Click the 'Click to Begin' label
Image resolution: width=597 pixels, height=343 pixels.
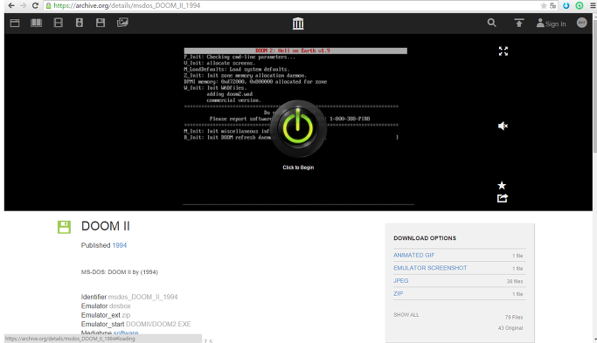point(298,168)
